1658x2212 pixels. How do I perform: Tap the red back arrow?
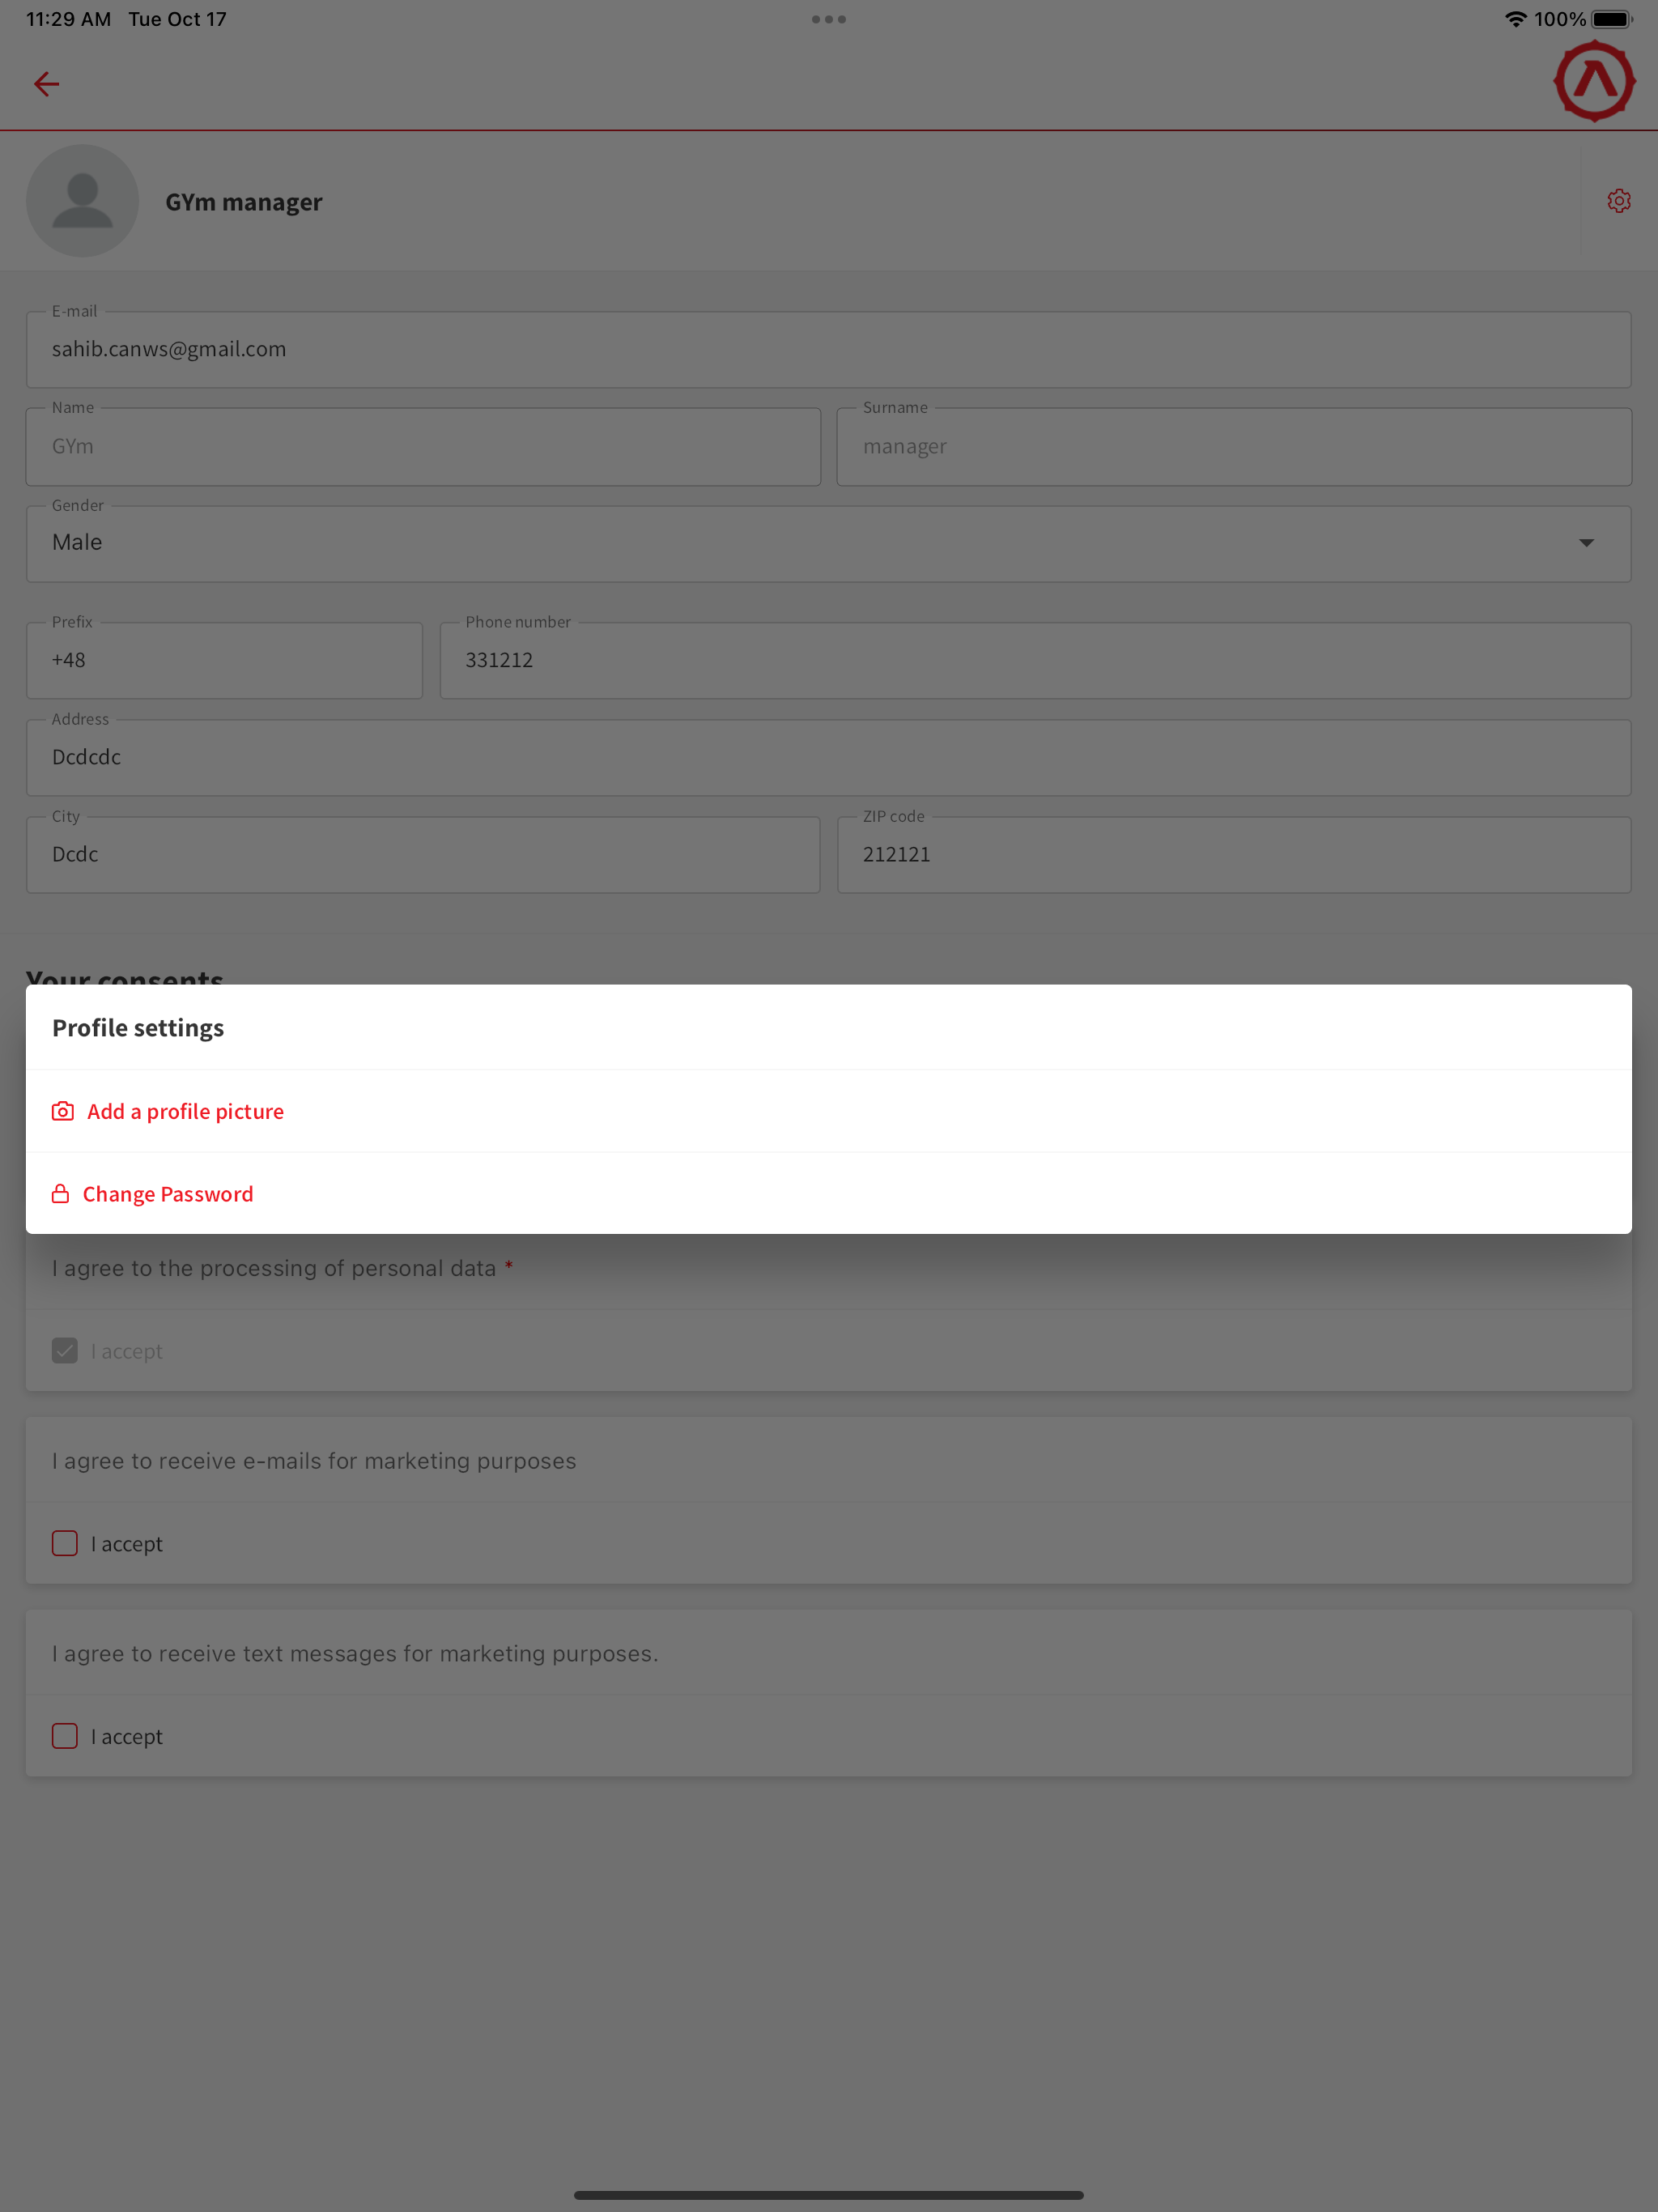click(46, 84)
